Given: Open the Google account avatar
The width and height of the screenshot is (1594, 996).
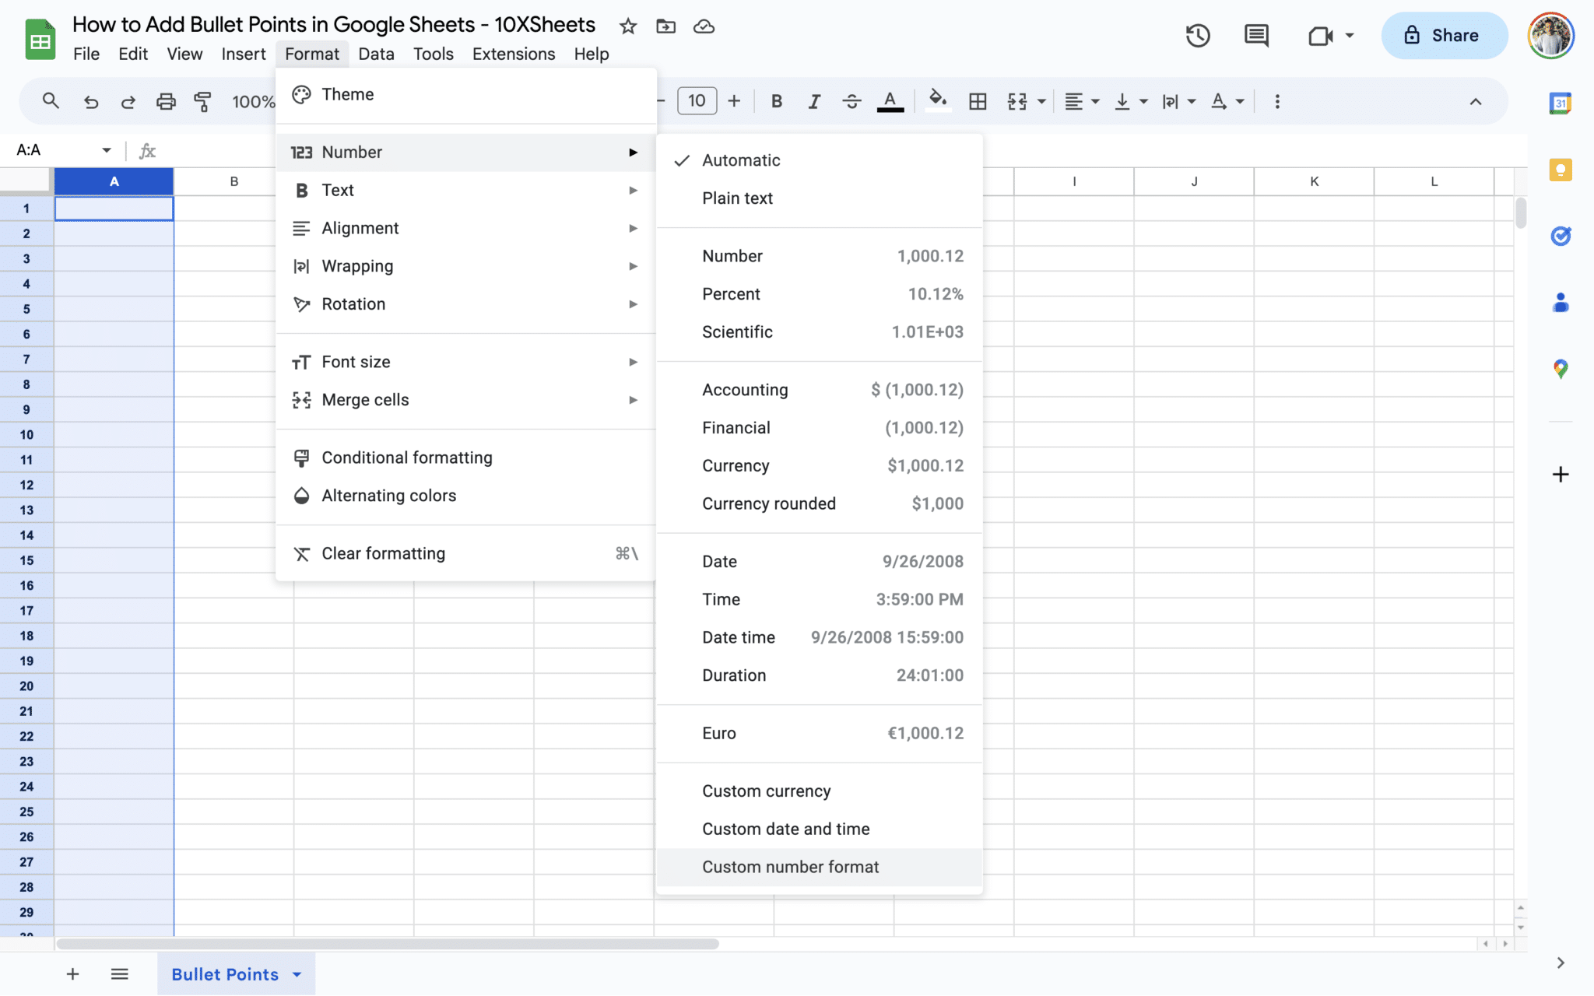Looking at the screenshot, I should pyautogui.click(x=1550, y=36).
